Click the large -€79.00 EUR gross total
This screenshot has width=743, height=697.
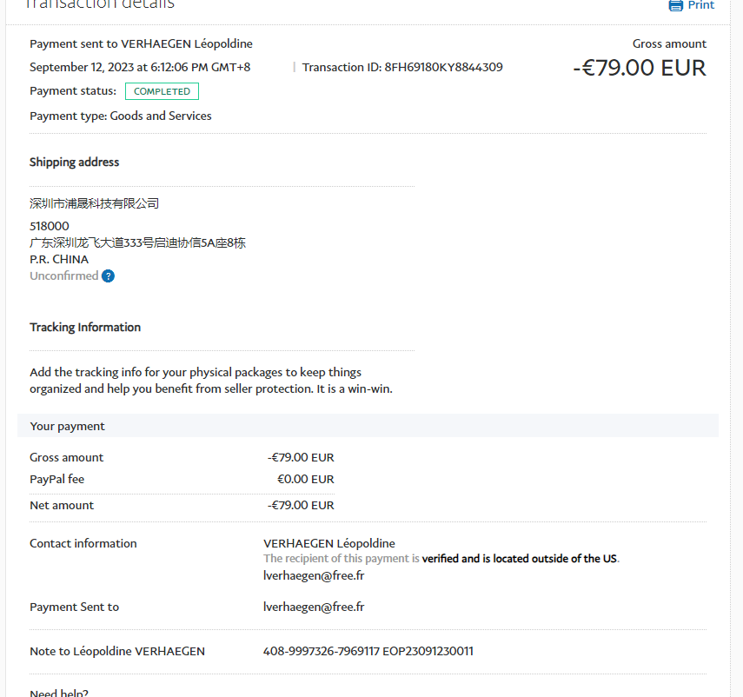coord(640,68)
